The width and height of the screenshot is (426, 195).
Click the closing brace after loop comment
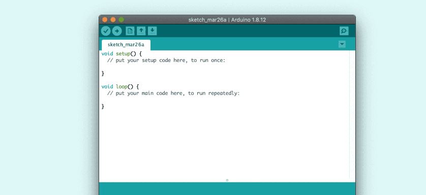[103, 107]
